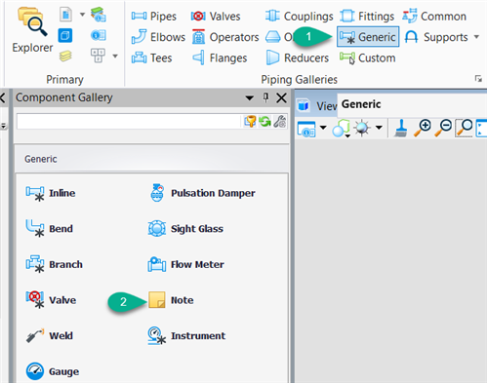487x383 pixels.
Task: Open the Fittings gallery
Action: tap(367, 16)
